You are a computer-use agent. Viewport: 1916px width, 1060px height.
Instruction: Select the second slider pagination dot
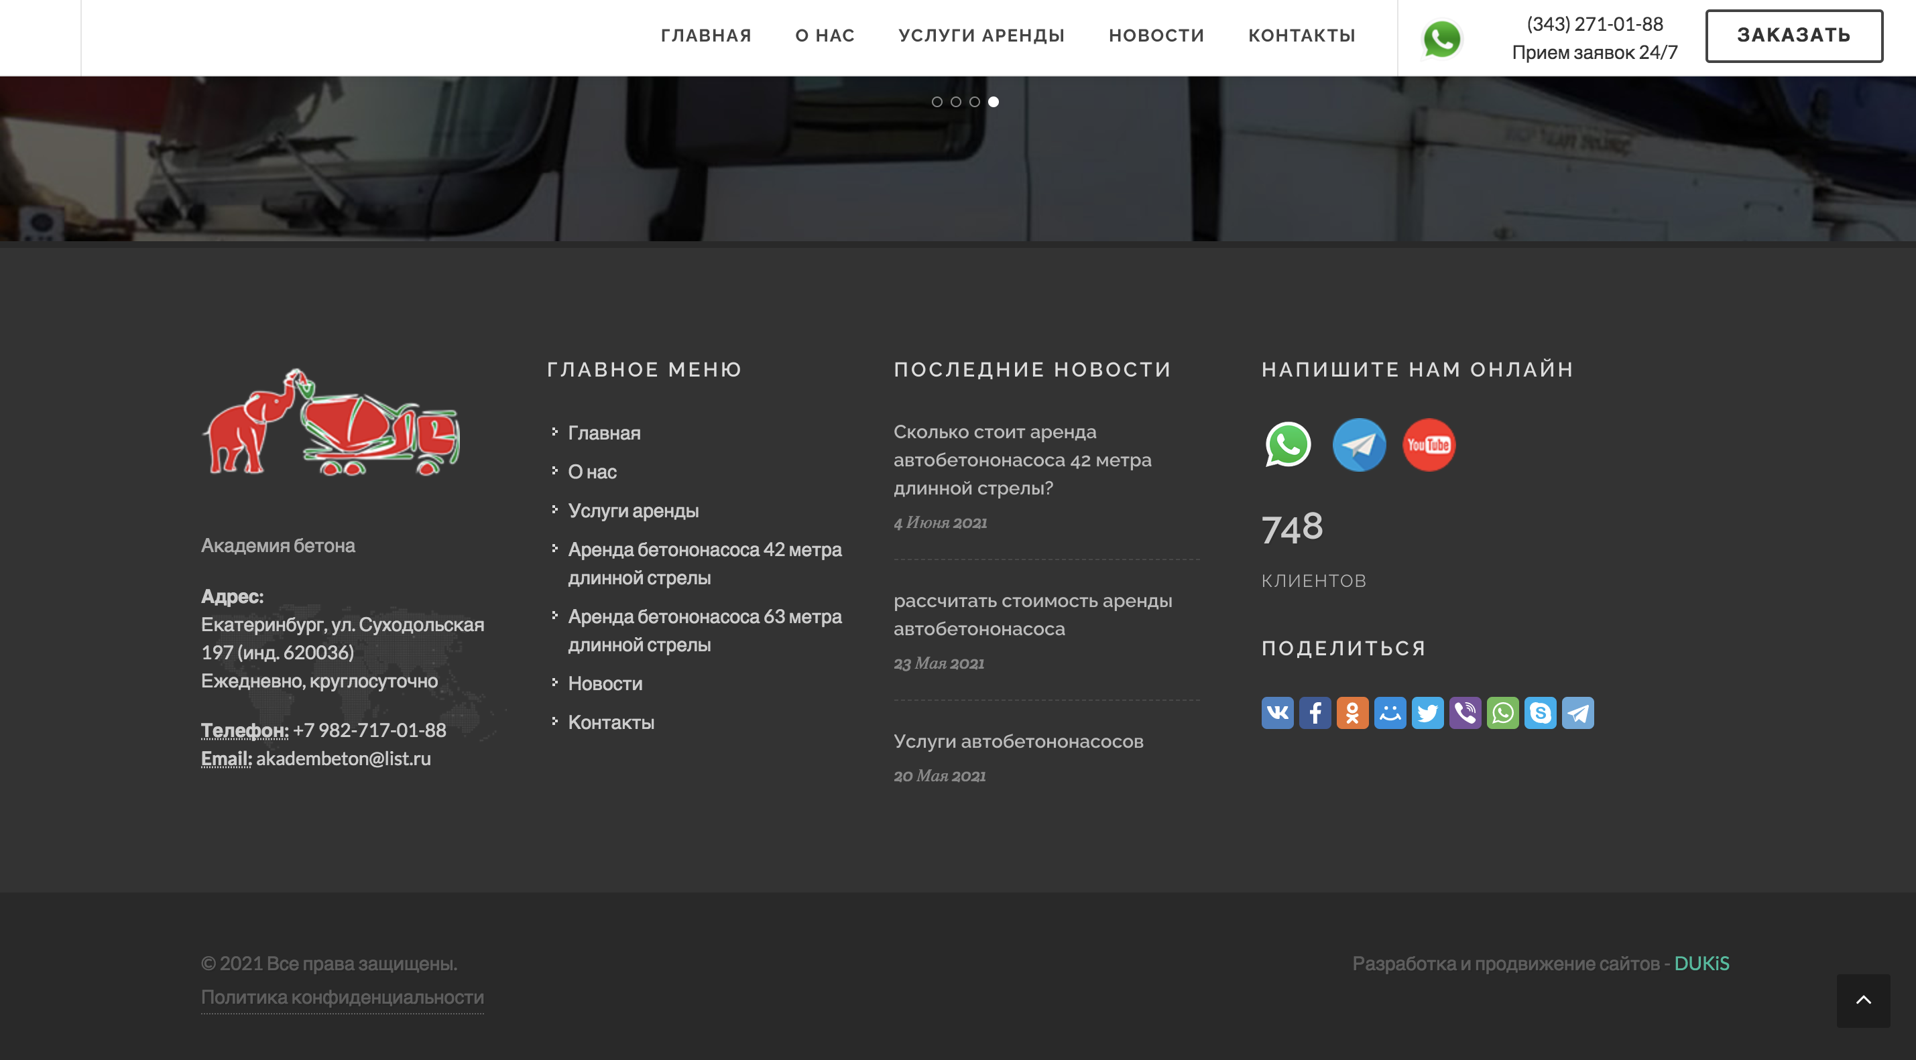click(956, 102)
